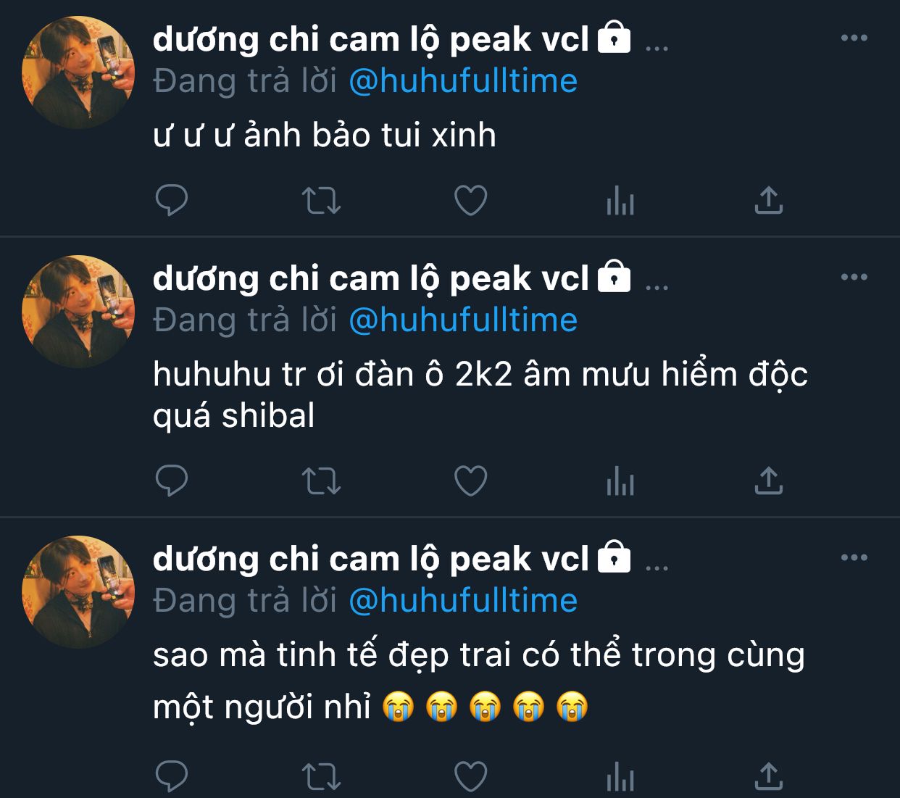Viewport: 900px width, 798px height.
Task: Open more options for the first tweet
Action: pos(854,38)
